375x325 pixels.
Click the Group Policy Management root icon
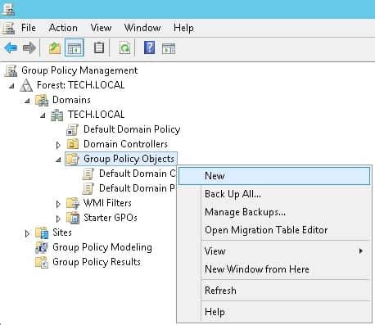point(11,70)
